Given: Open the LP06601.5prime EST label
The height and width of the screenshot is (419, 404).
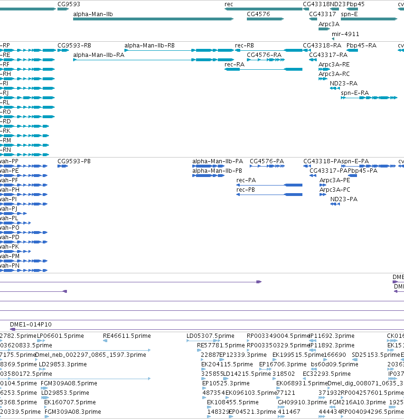Looking at the screenshot, I should [60, 336].
